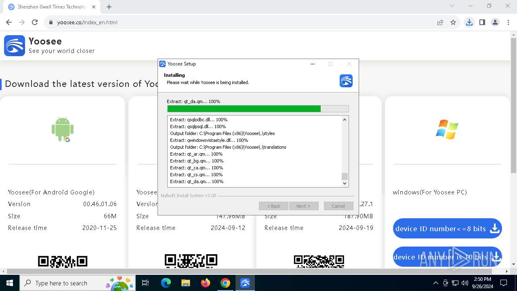Click the Android robot icon
This screenshot has height=291, width=517.
tap(63, 129)
